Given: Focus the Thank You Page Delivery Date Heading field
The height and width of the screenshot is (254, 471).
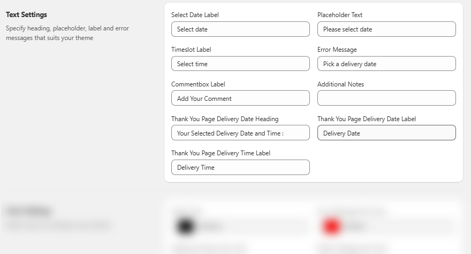Looking at the screenshot, I should click(240, 133).
